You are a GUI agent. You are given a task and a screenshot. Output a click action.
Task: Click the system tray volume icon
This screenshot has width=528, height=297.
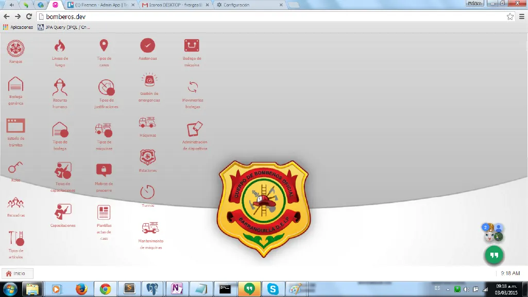coord(466,289)
